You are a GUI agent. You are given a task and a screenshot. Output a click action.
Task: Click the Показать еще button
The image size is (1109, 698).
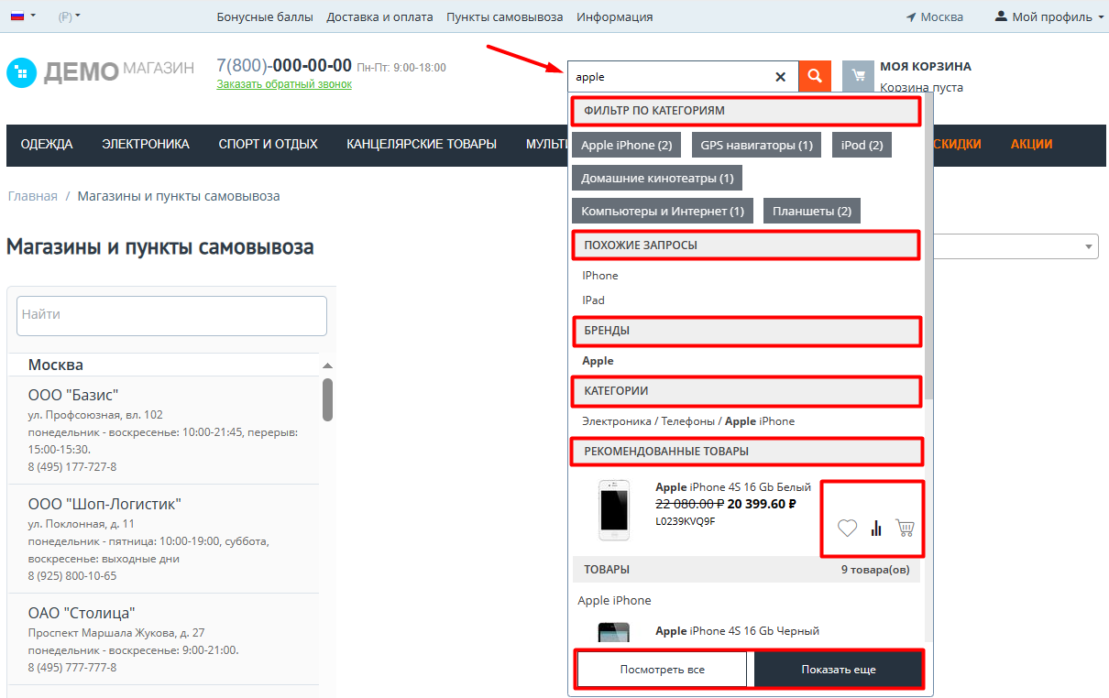839,670
